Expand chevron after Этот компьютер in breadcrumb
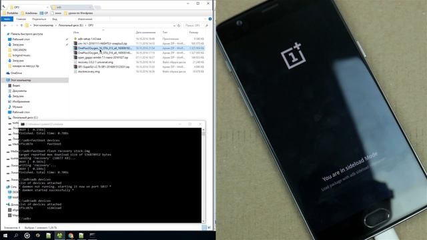Image resolution: width=427 pixels, height=240 pixels. point(56,25)
